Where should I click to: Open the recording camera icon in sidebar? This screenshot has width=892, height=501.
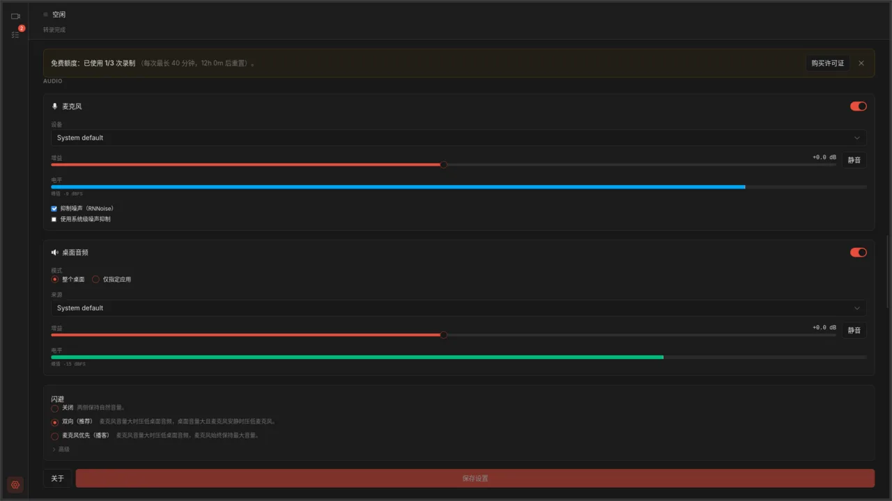tap(15, 16)
